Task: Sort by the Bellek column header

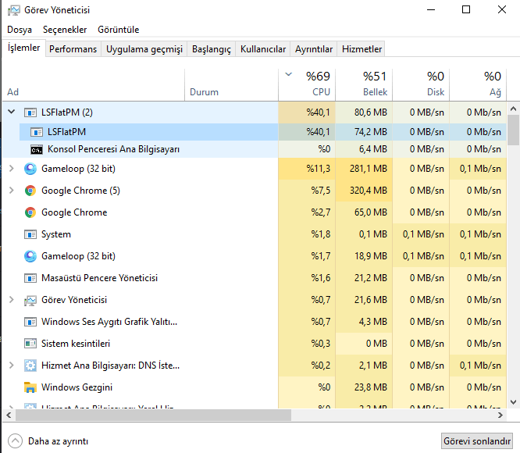Action: [364, 85]
